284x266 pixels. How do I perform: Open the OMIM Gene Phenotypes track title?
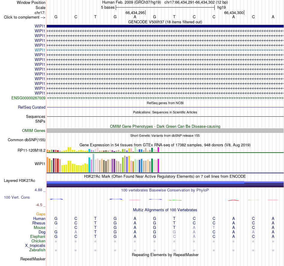[x=165, y=126]
